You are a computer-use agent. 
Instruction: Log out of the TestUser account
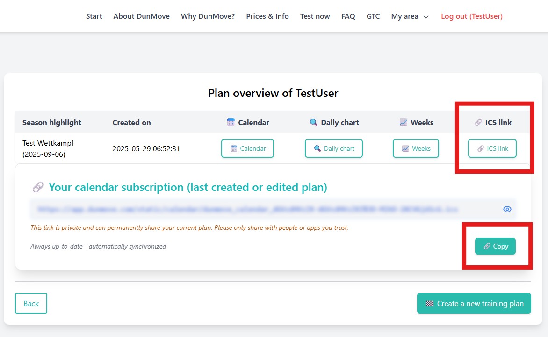[471, 16]
